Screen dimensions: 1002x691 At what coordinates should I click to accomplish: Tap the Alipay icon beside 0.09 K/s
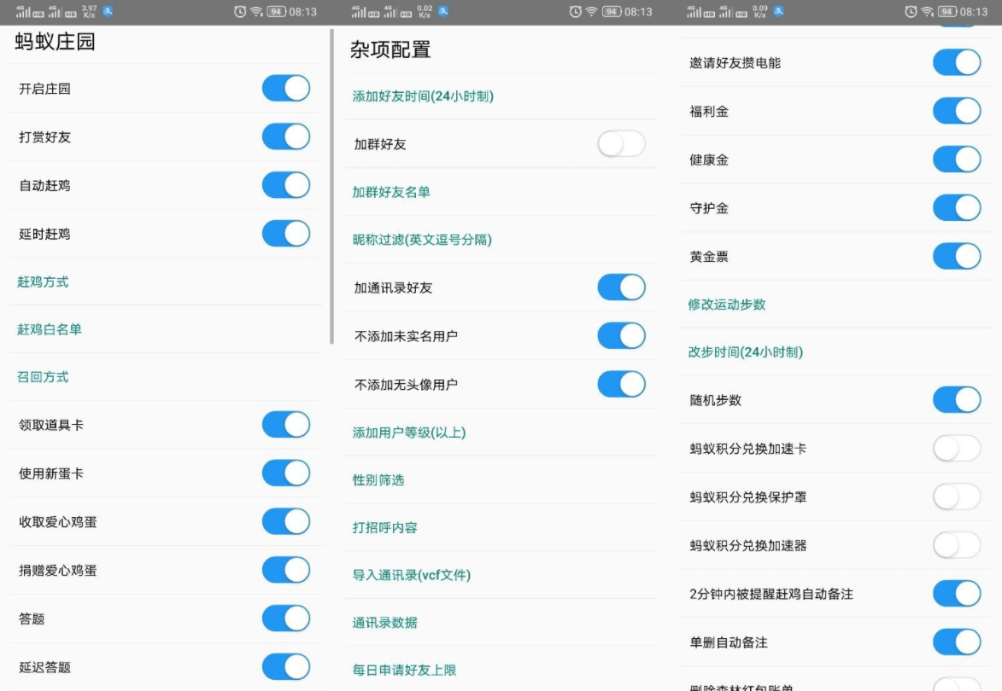[779, 11]
